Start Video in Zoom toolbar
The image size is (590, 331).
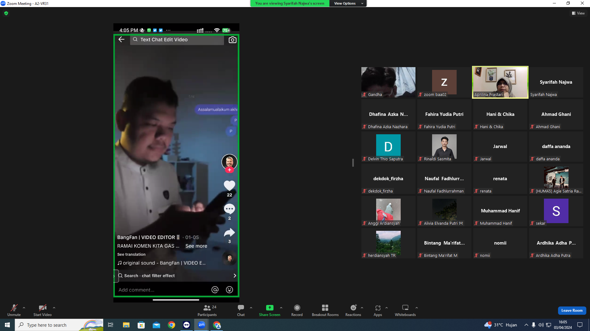[42, 310]
